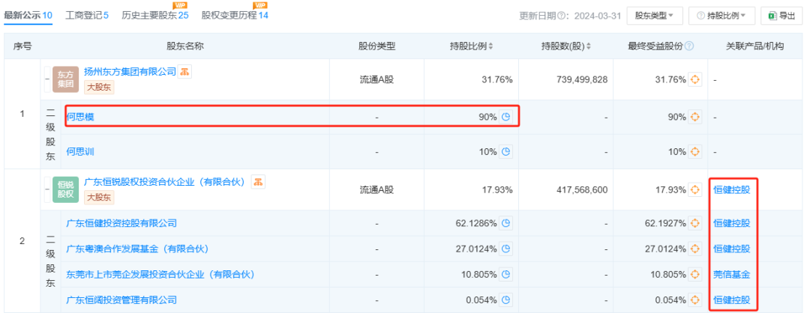Open equity chart icon beside 扬州东方集团有限公司
Image resolution: width=810 pixels, height=313 pixels.
pos(184,72)
